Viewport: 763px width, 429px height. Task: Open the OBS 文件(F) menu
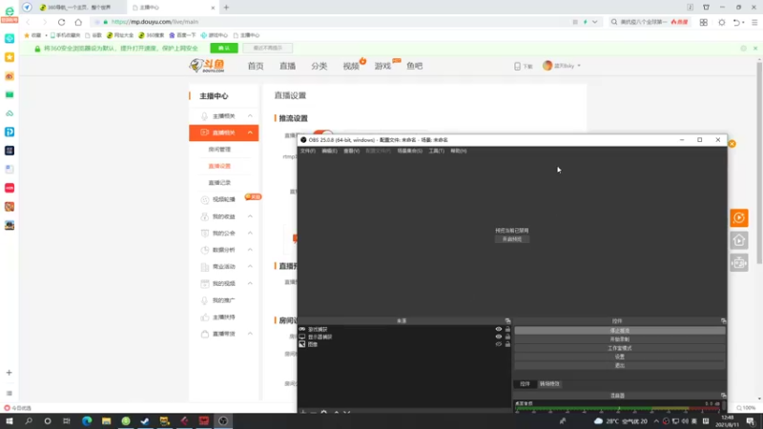click(x=307, y=151)
